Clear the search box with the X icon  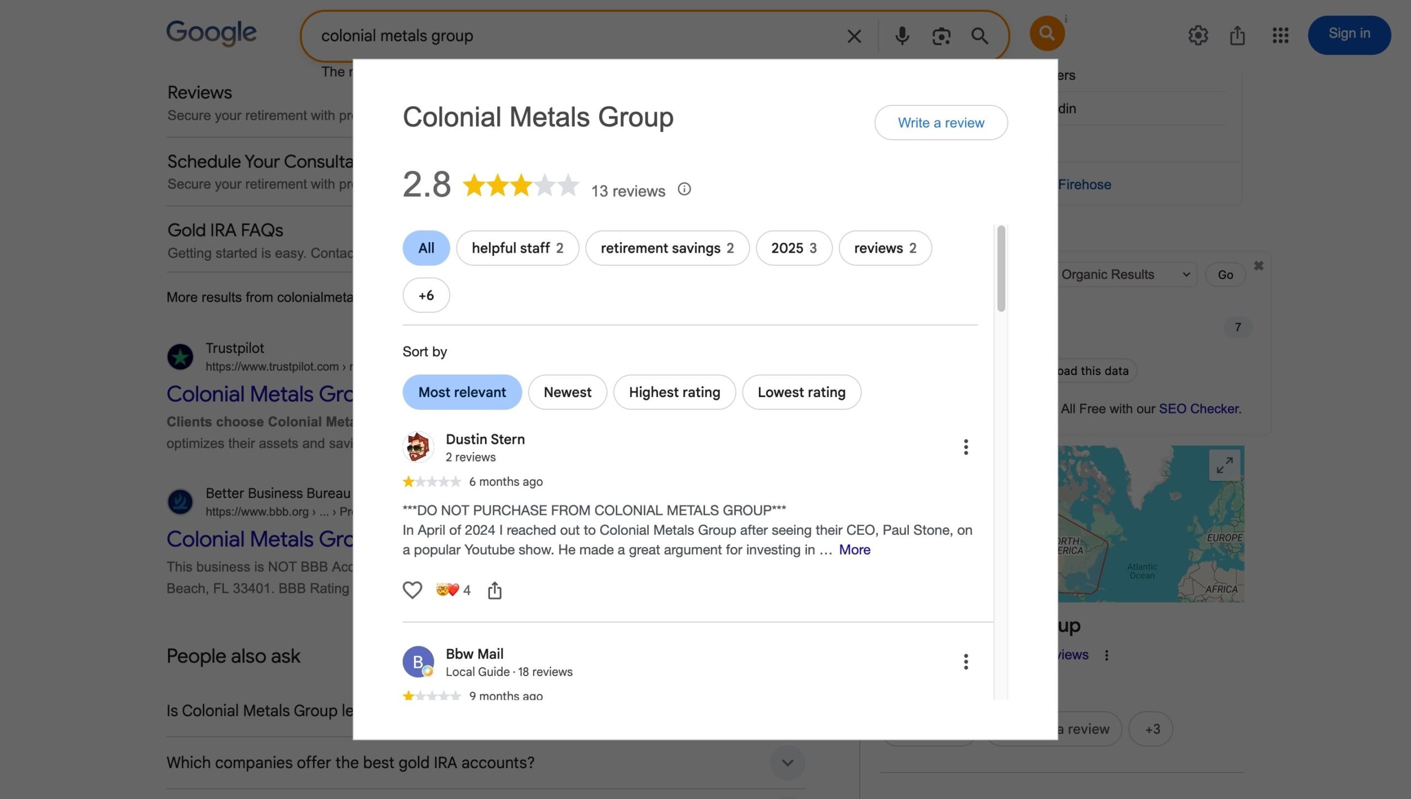[854, 36]
